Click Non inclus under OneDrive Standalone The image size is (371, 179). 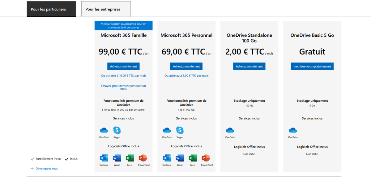(x=249, y=154)
